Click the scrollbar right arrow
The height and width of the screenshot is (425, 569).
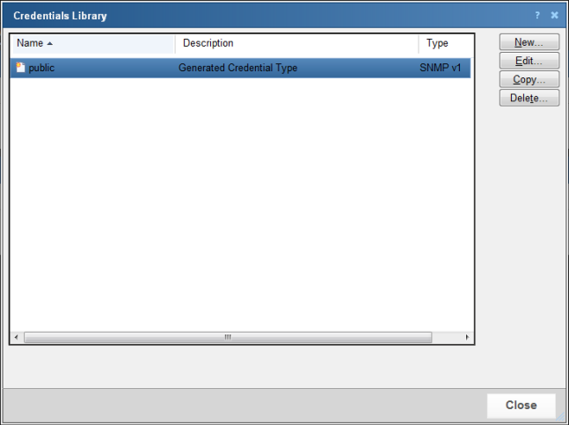467,337
